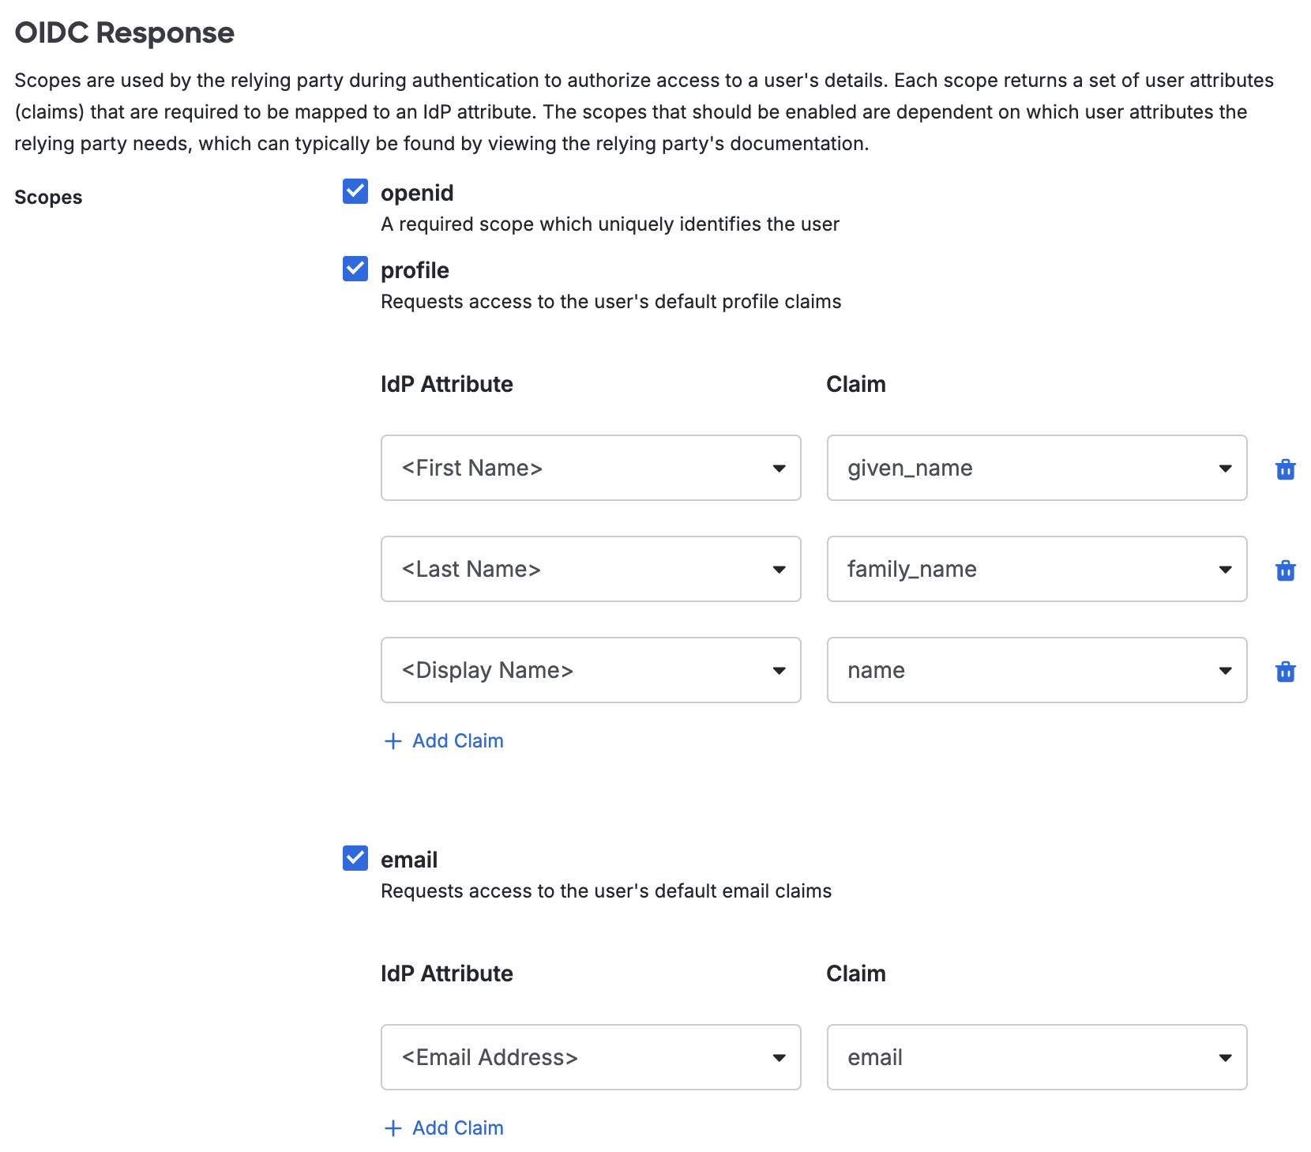Toggle the email scope checkbox
The width and height of the screenshot is (1311, 1152).
click(355, 858)
